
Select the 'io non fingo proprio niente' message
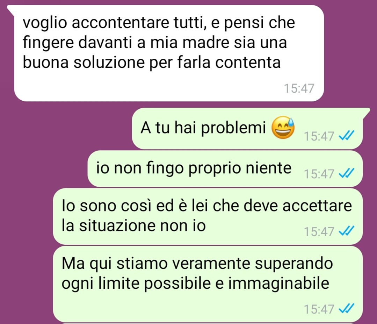(x=225, y=169)
